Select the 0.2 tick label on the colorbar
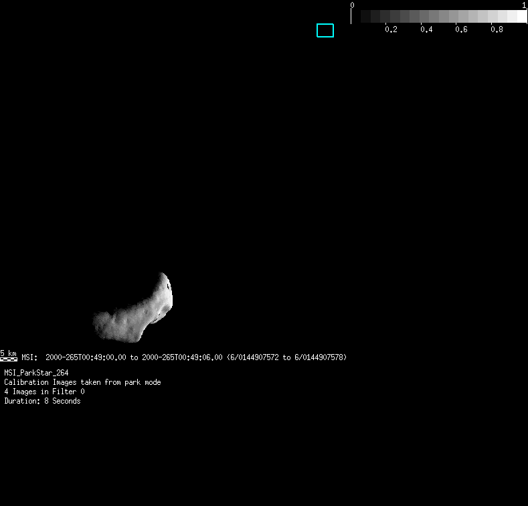This screenshot has height=506, width=528. pos(391,30)
